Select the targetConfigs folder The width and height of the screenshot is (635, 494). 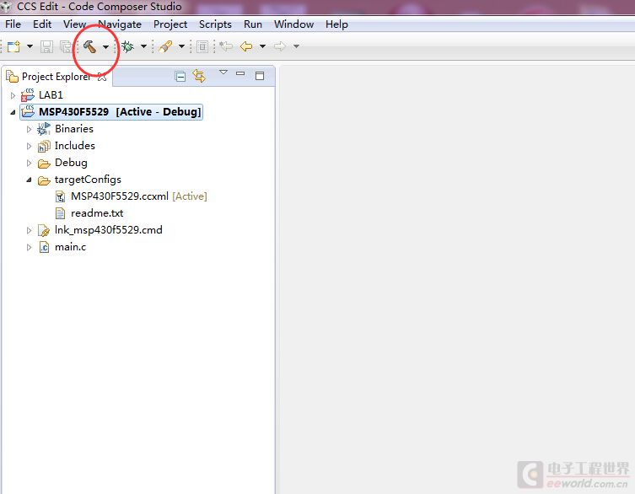pos(88,180)
